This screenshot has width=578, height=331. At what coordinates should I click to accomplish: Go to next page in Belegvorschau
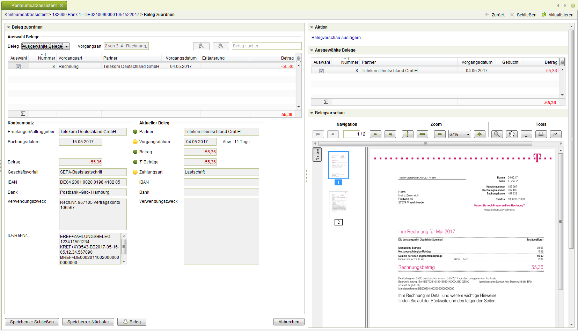(x=375, y=134)
